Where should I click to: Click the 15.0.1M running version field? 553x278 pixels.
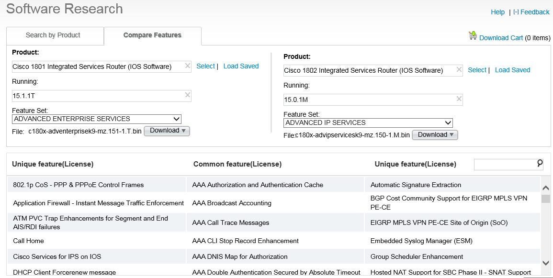click(x=373, y=100)
